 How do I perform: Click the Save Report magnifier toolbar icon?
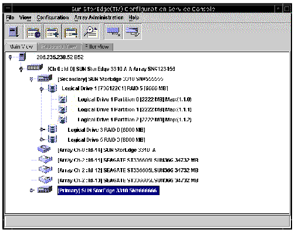pos(90,32)
